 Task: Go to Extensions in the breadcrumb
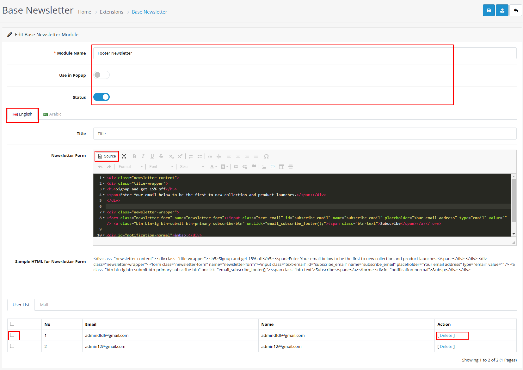point(111,12)
